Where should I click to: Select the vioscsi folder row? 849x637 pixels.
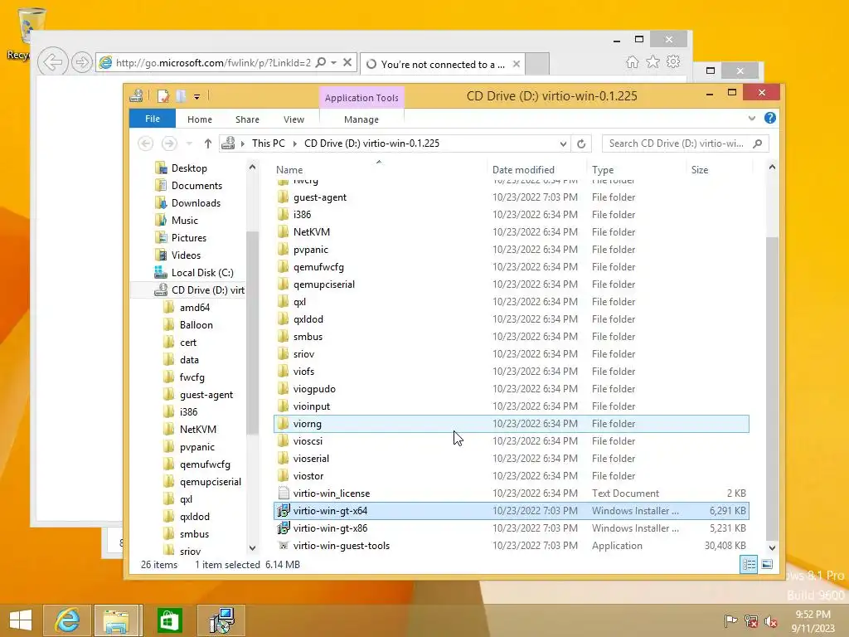point(512,441)
